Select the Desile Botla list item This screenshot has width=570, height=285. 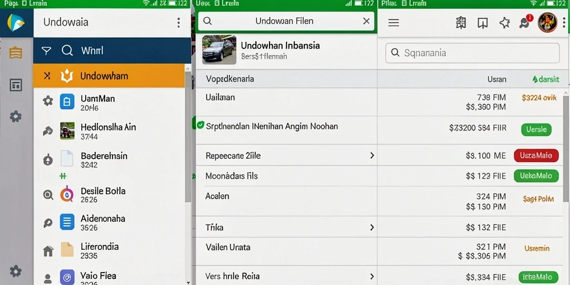pos(110,195)
